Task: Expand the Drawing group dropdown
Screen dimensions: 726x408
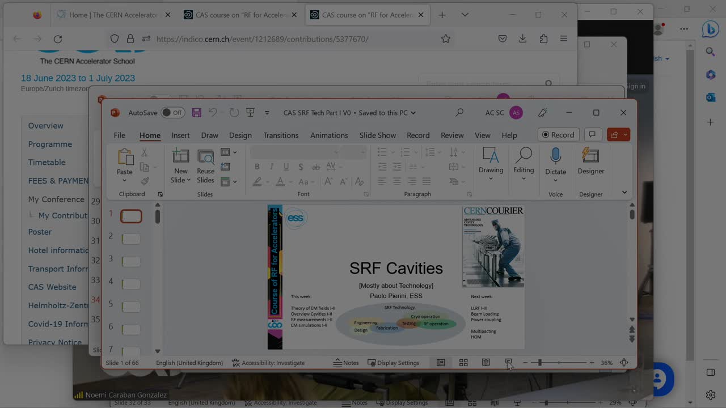Action: [x=491, y=179]
